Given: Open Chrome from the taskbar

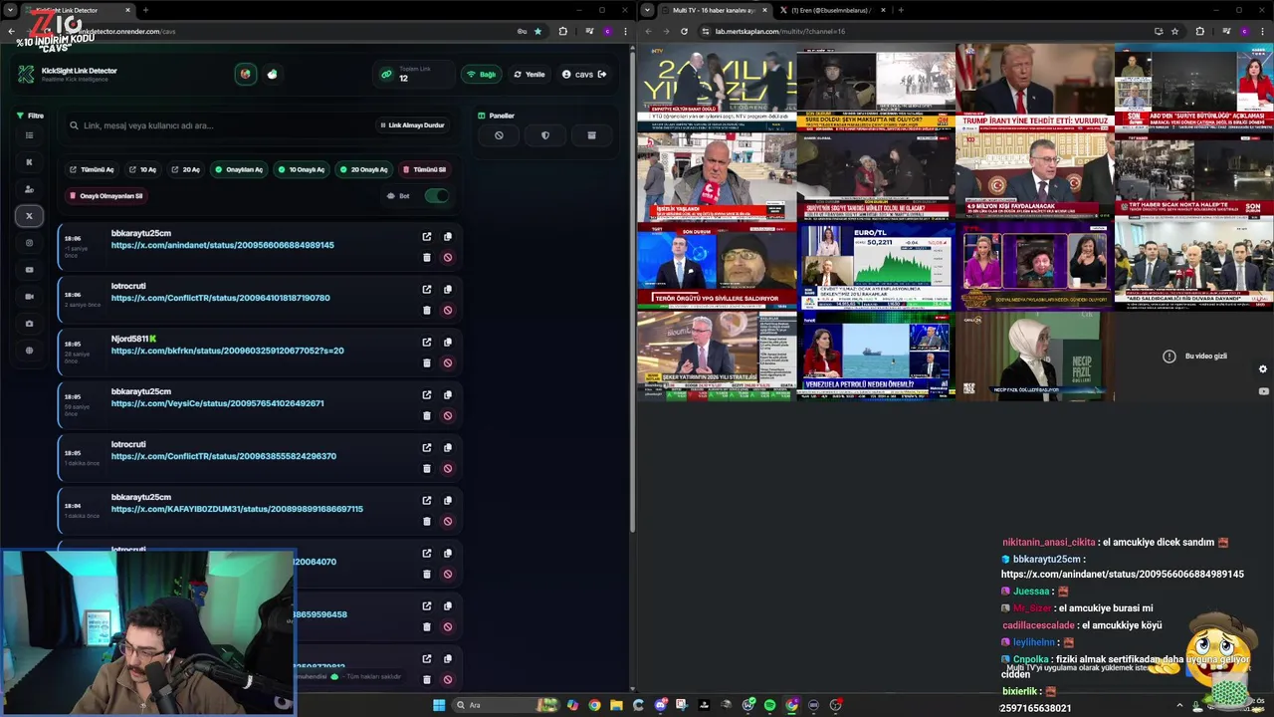Looking at the screenshot, I should (594, 705).
